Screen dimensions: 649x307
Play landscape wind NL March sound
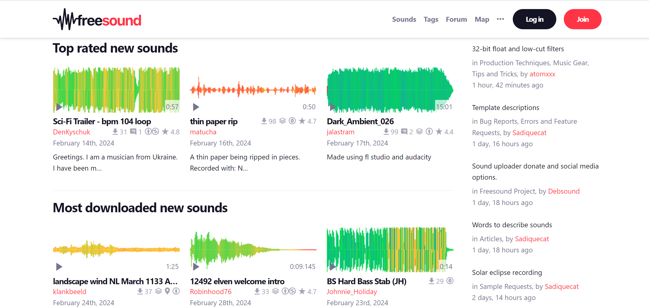[59, 266]
